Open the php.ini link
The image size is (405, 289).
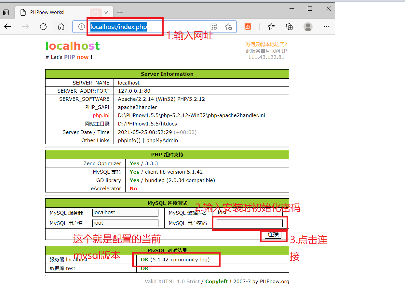tap(101, 115)
